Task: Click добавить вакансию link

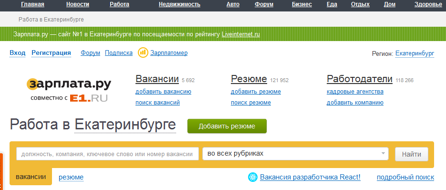Action: click(163, 92)
